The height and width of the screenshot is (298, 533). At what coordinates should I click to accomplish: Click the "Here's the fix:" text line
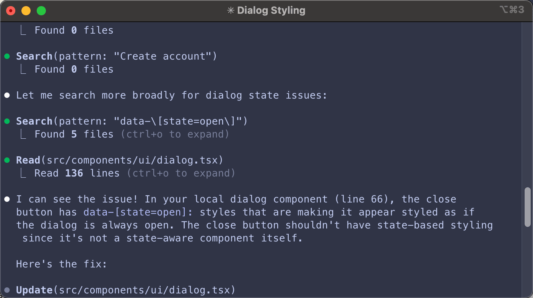click(61, 264)
